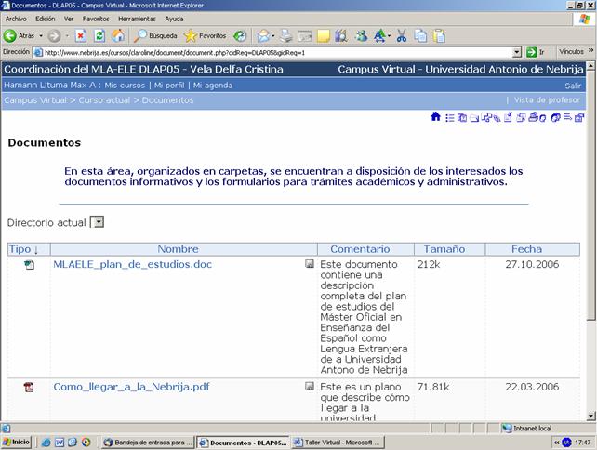This screenshot has height=450, width=597.
Task: Switch to Vista de profesor
Action: tap(547, 99)
